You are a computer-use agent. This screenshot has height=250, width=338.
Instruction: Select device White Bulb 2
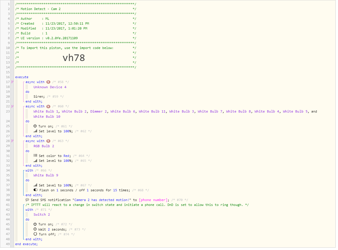coord(74,111)
